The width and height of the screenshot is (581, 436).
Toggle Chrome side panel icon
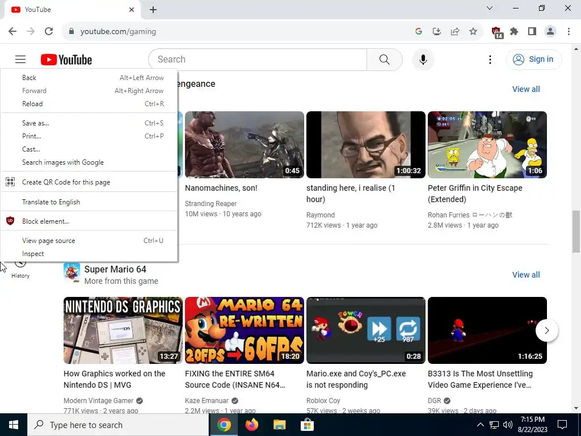coord(532,32)
